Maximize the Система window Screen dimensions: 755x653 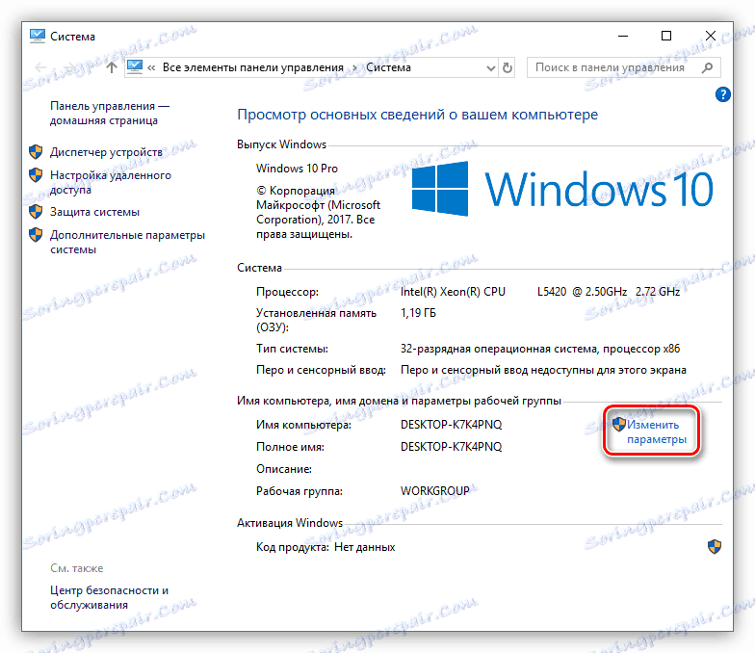pos(666,37)
